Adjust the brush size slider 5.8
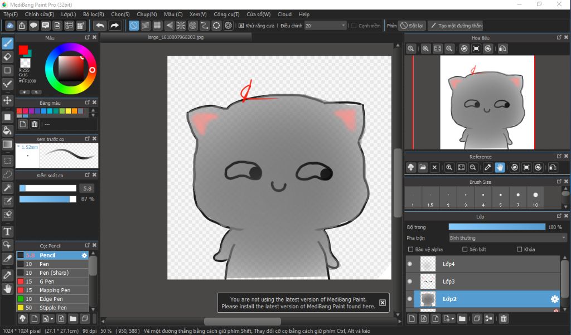The image size is (571, 335). (x=48, y=188)
